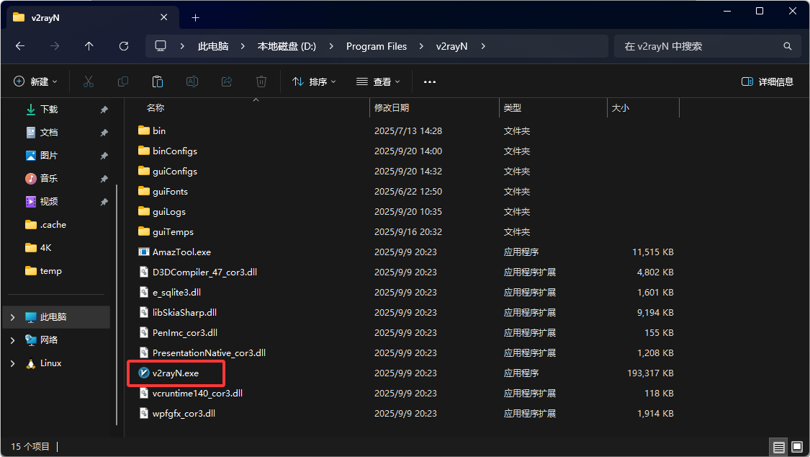The image size is (810, 457).
Task: Expand the 此电脑 tree node
Action: click(x=12, y=317)
